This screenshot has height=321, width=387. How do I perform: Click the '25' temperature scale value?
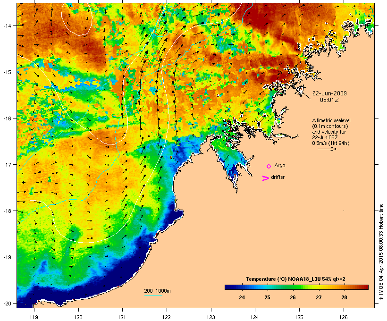(267, 297)
